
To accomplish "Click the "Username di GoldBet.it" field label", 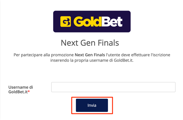I will 21,90.
